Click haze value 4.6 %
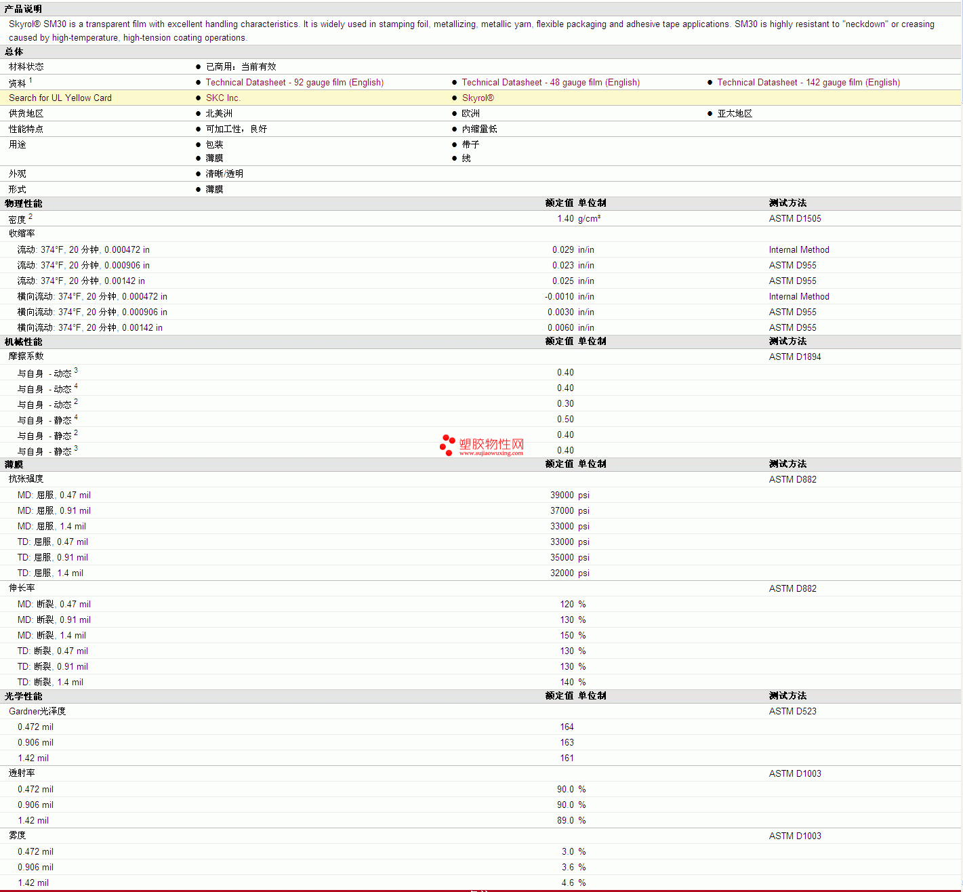The image size is (963, 892). pyautogui.click(x=573, y=883)
